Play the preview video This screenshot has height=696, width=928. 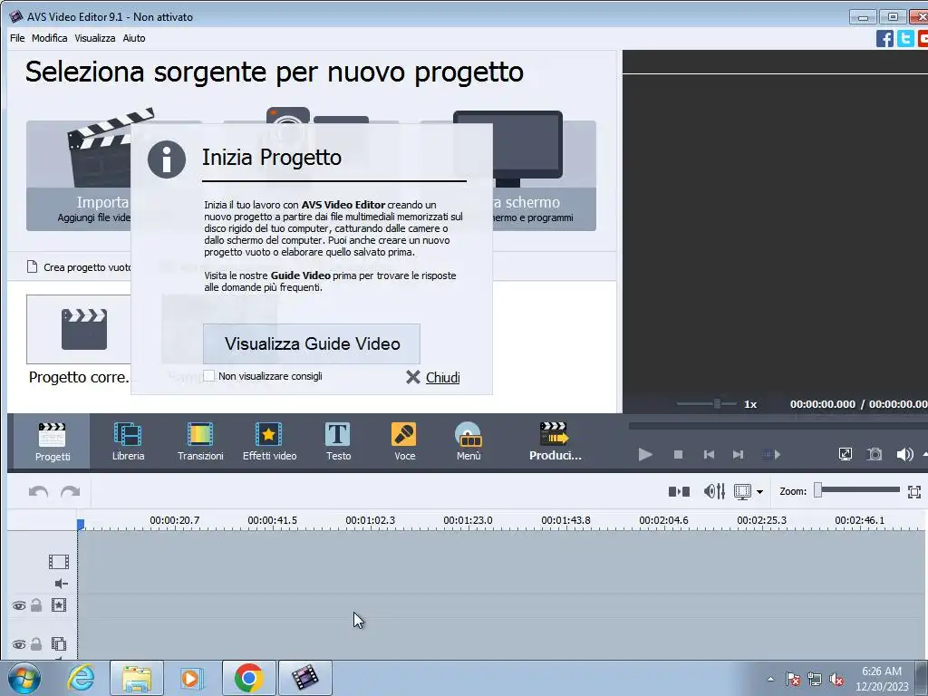click(645, 454)
